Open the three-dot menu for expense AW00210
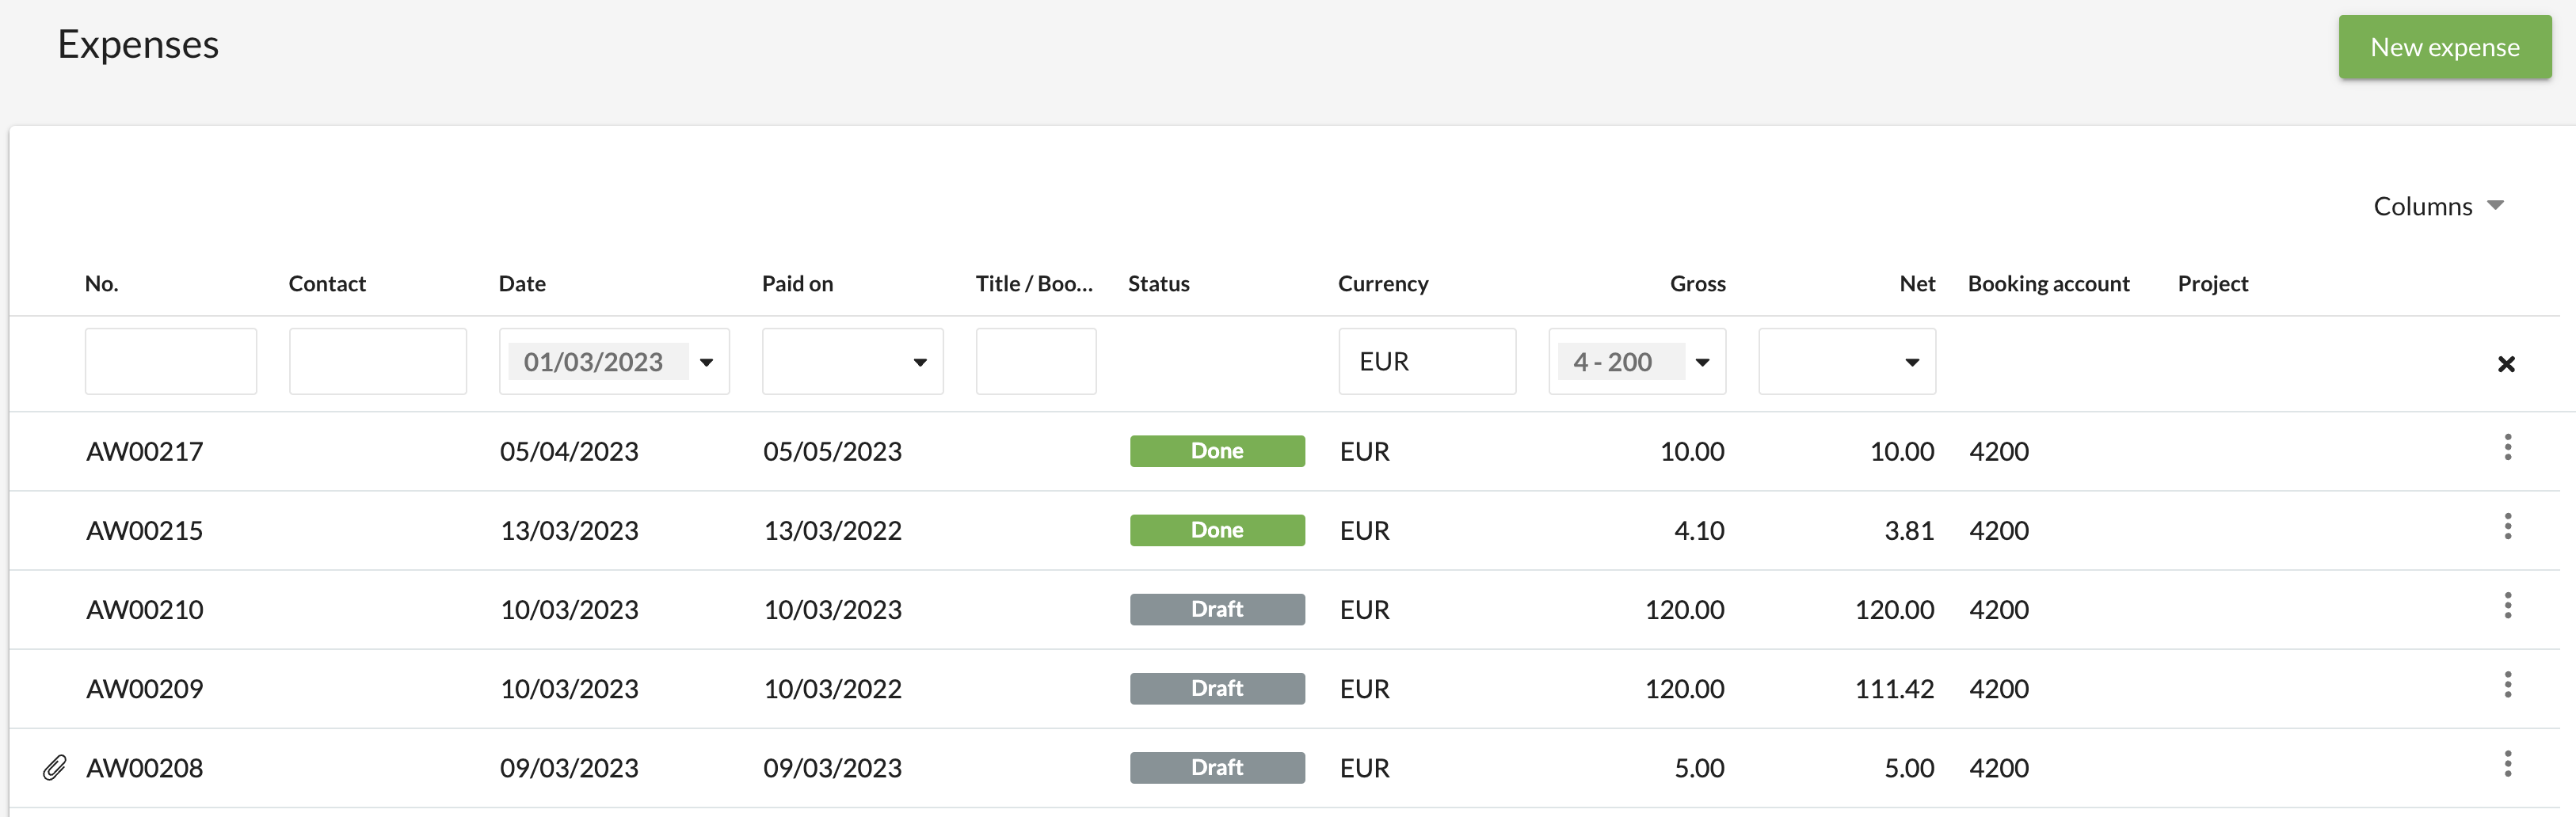Viewport: 2576px width, 817px height. coord(2507,606)
